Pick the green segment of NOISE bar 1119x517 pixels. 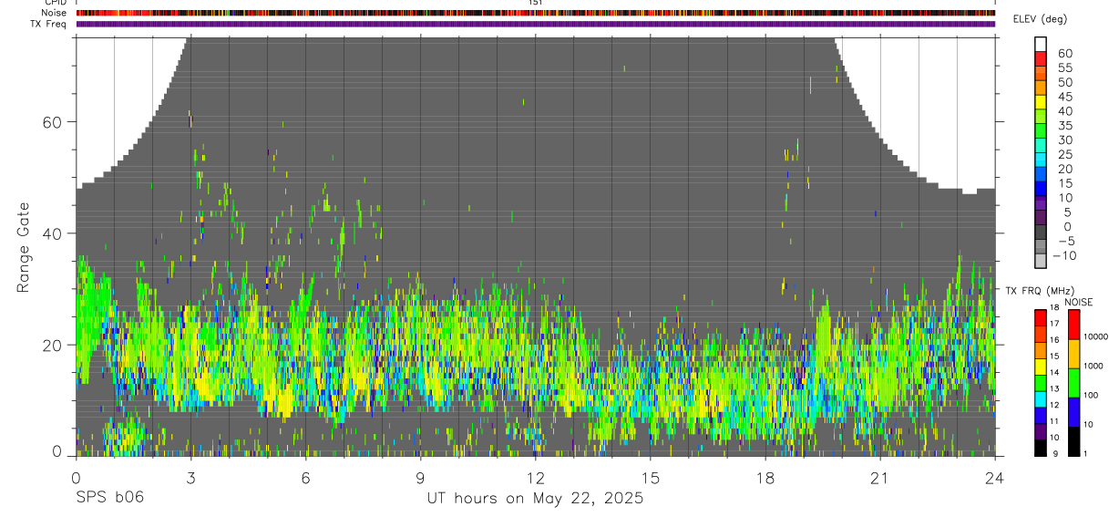1073,383
